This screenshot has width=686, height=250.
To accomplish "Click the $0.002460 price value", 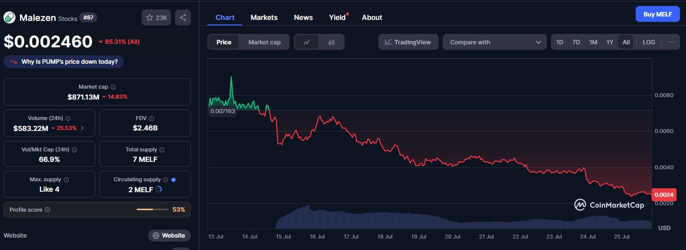I will click(x=48, y=42).
